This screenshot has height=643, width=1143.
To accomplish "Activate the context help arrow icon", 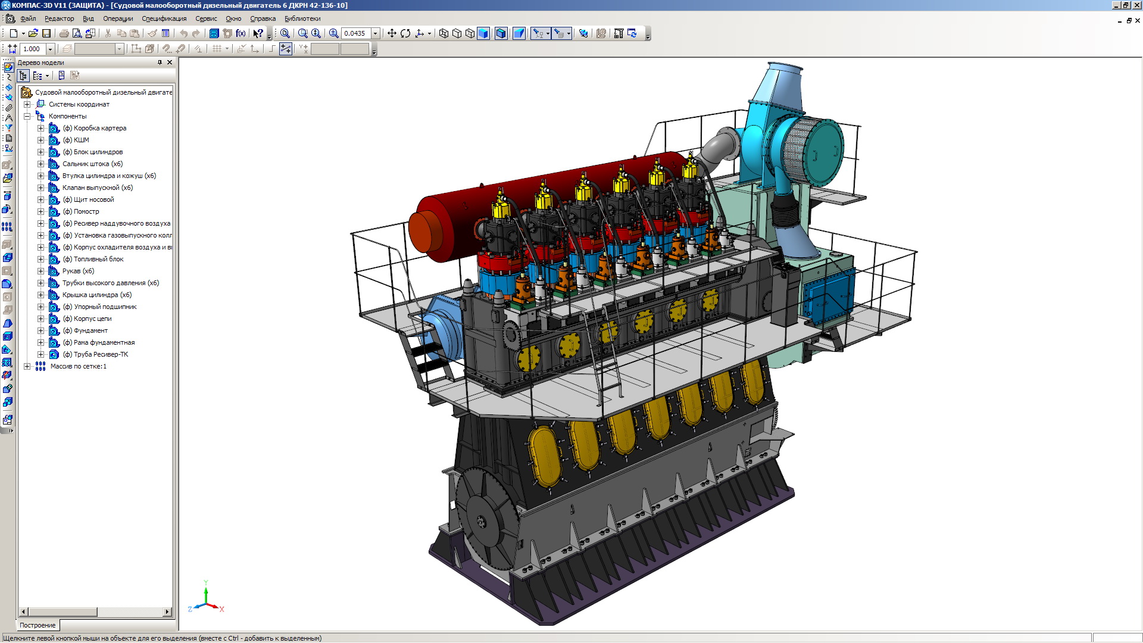I will pos(258,33).
